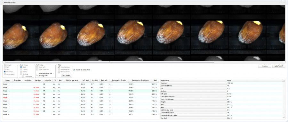This screenshot has width=288, height=122.
Task: Select the Cracks radio button
Action: click(x=21, y=69)
